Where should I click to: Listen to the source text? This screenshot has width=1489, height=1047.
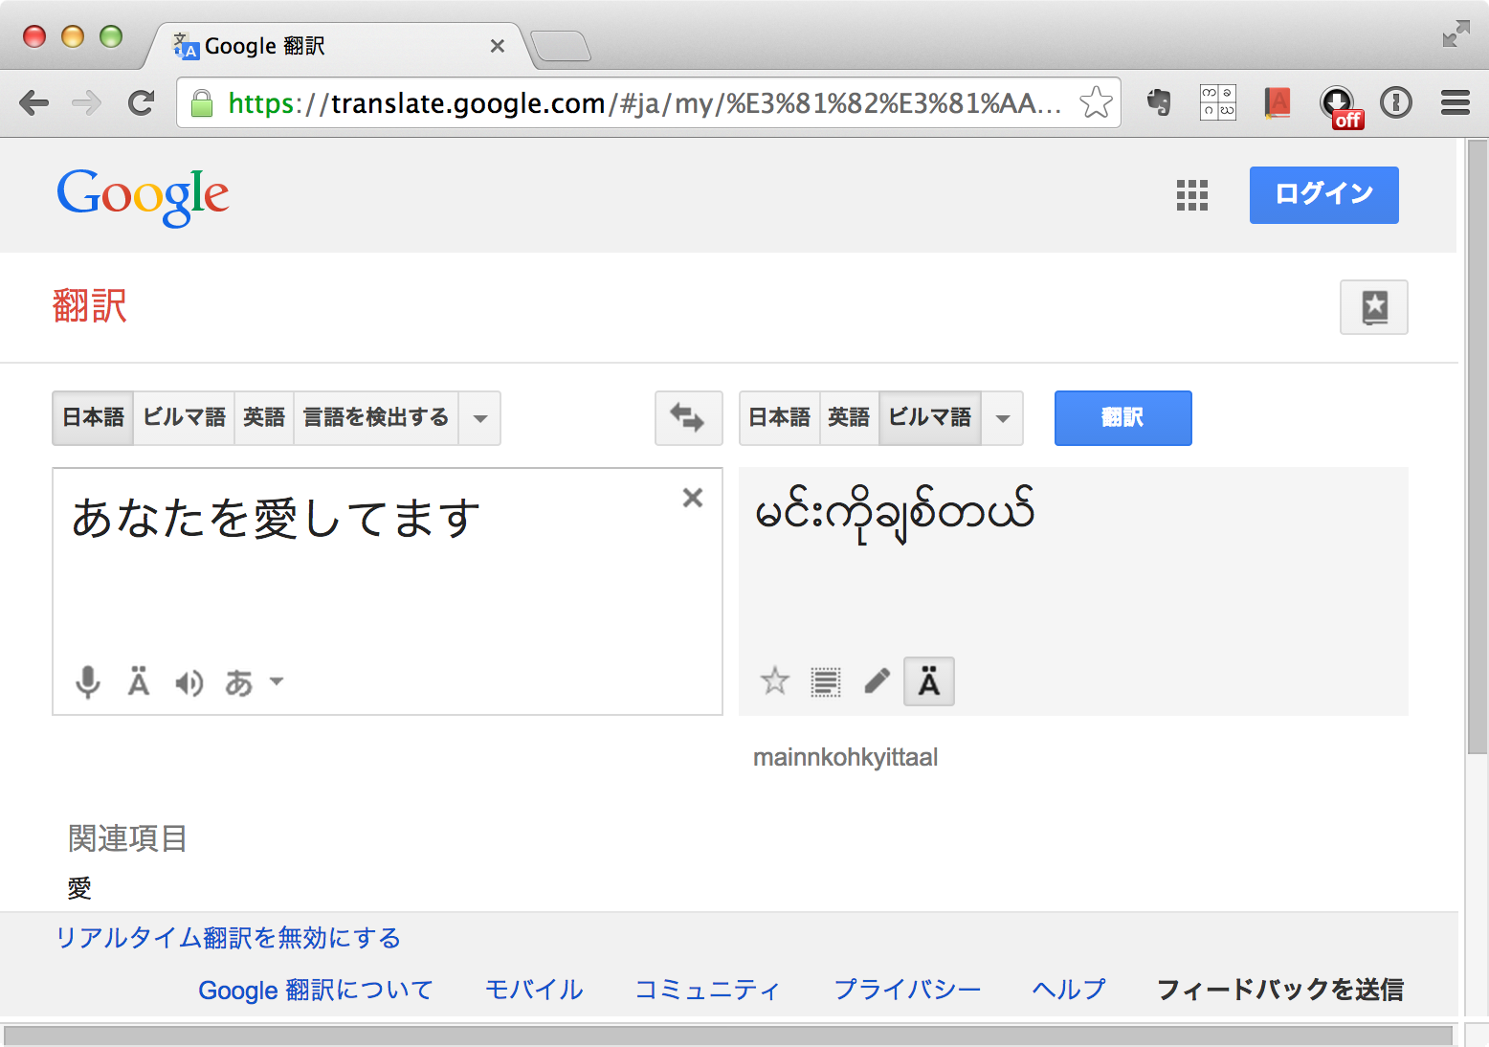click(x=189, y=682)
